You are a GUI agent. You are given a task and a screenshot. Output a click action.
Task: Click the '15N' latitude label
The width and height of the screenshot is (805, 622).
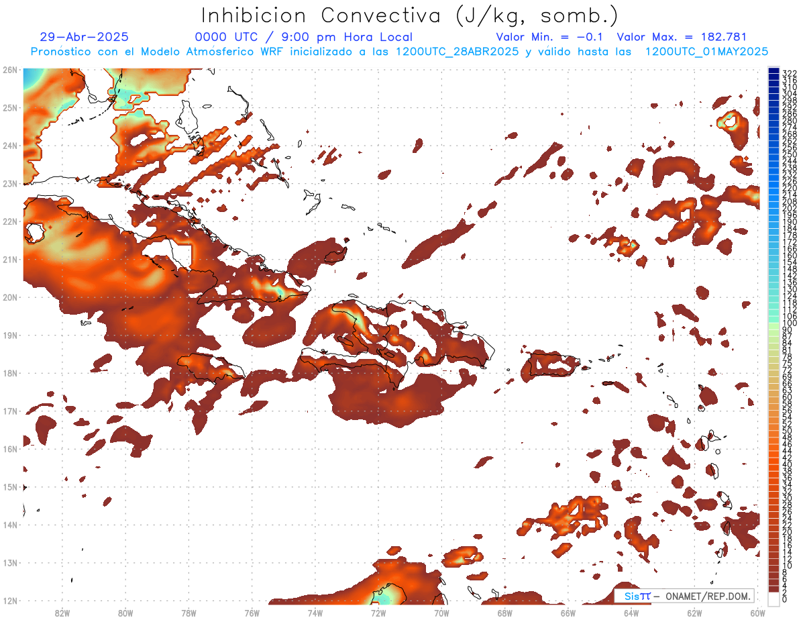pos(10,487)
